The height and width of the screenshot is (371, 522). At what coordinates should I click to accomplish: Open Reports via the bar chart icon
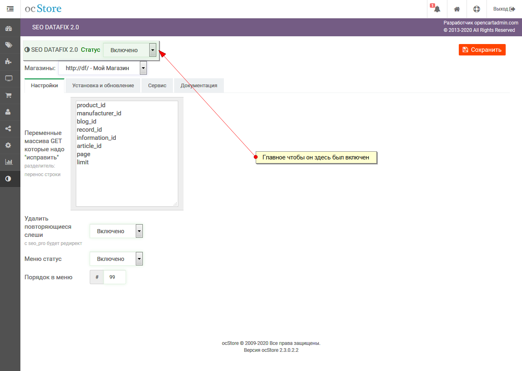point(9,162)
